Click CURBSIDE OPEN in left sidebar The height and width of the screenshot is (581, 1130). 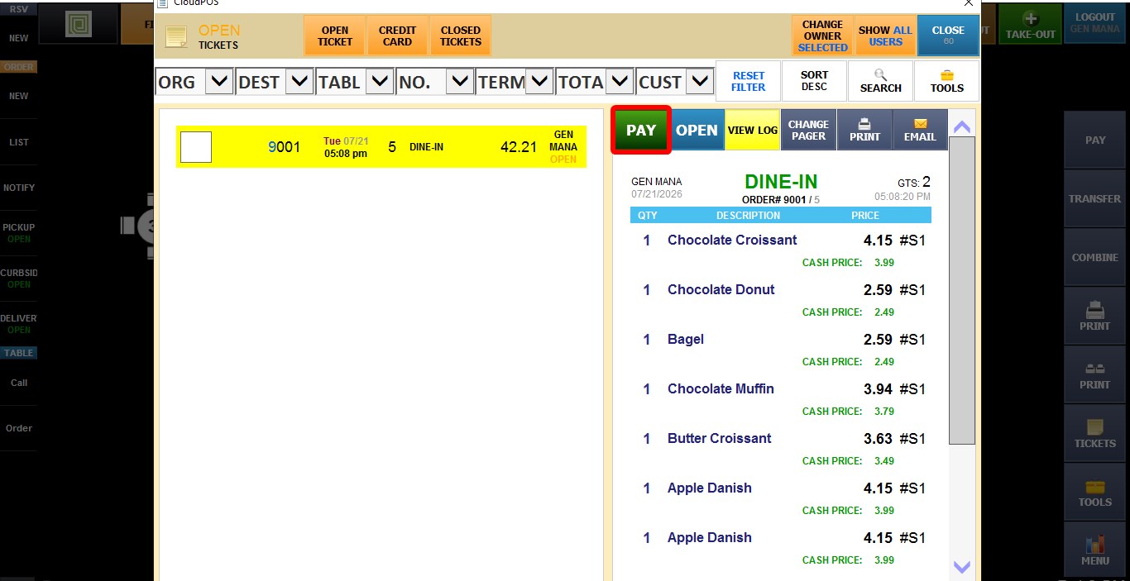pos(18,279)
